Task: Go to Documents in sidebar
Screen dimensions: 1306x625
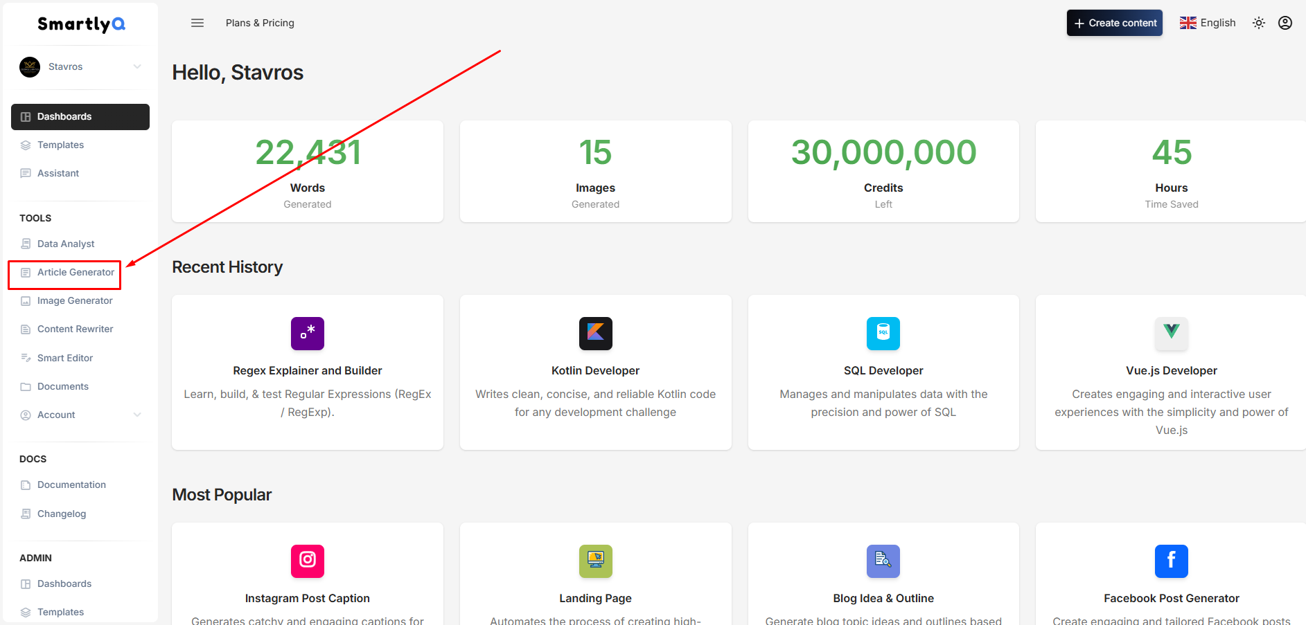Action: point(80,386)
